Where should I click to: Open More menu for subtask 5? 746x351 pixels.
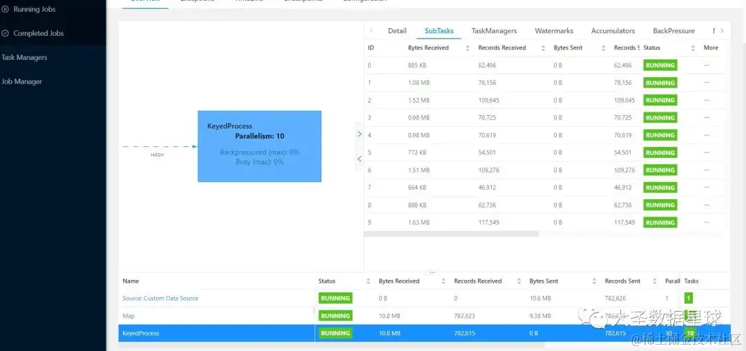tap(707, 152)
